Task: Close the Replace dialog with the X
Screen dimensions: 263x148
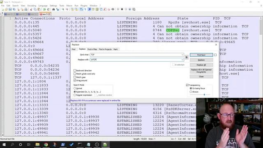Action: coord(216,45)
